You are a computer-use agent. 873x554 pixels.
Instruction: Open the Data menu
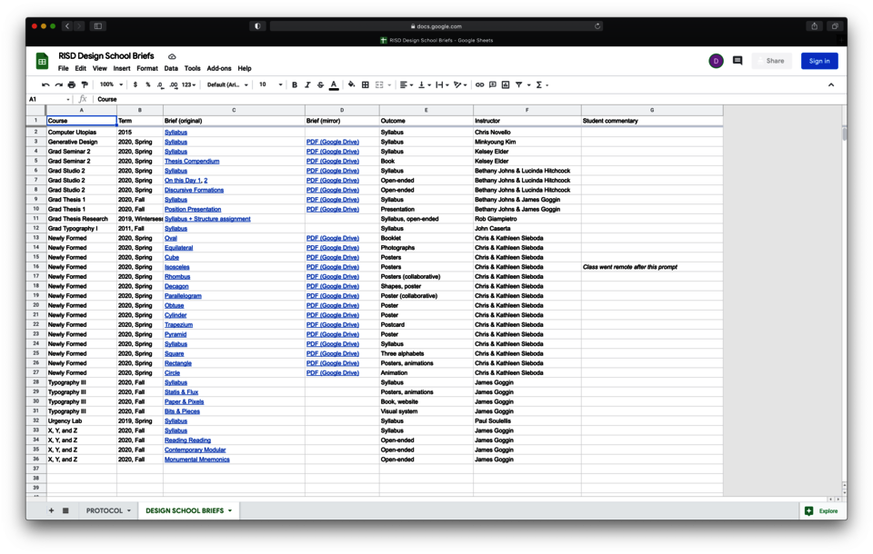pyautogui.click(x=171, y=68)
